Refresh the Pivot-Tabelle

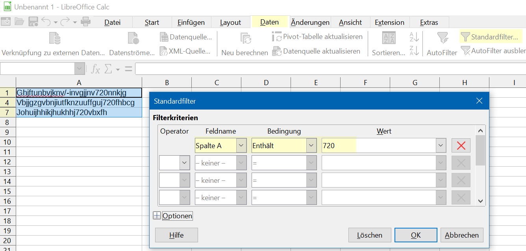pos(317,36)
